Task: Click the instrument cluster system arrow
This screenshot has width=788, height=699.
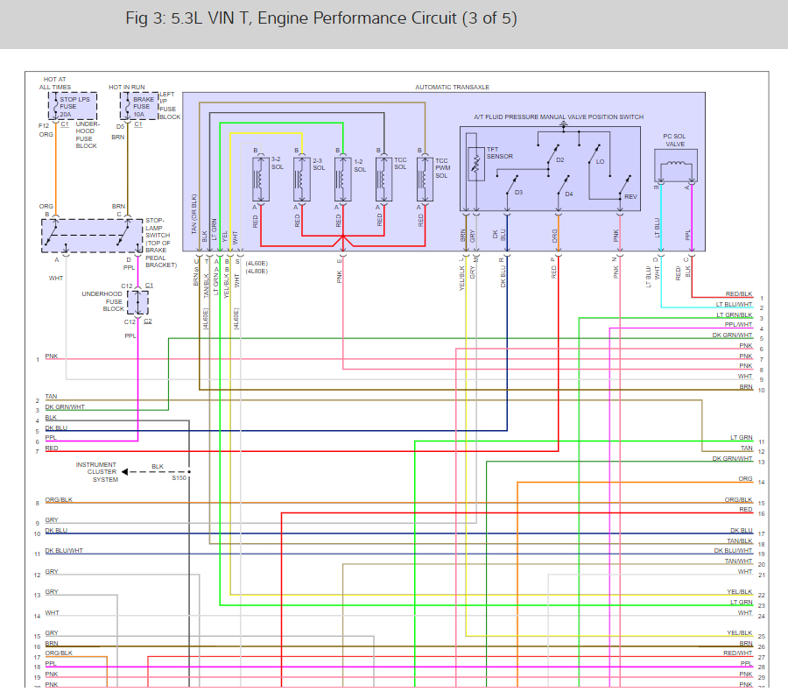Action: click(125, 472)
